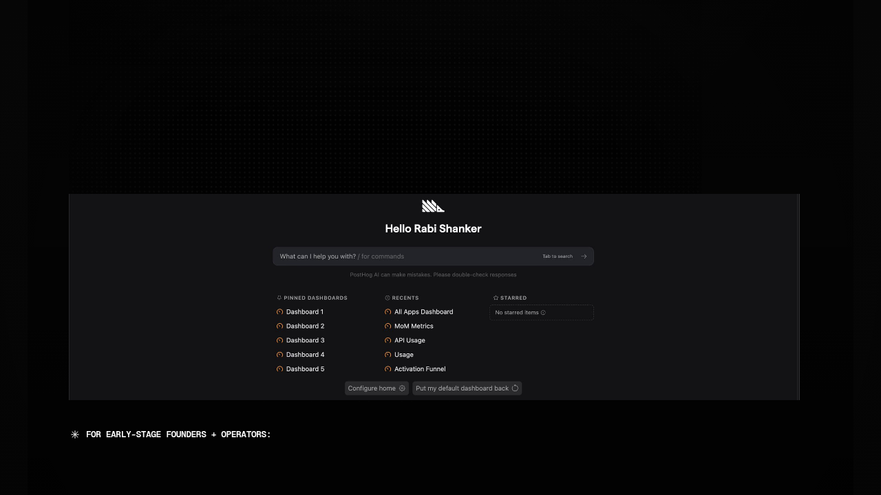881x495 pixels.
Task: Click 'FOR EARLY-STAGE FOUNDERS + OPERATORS:' text
Action: [x=178, y=434]
